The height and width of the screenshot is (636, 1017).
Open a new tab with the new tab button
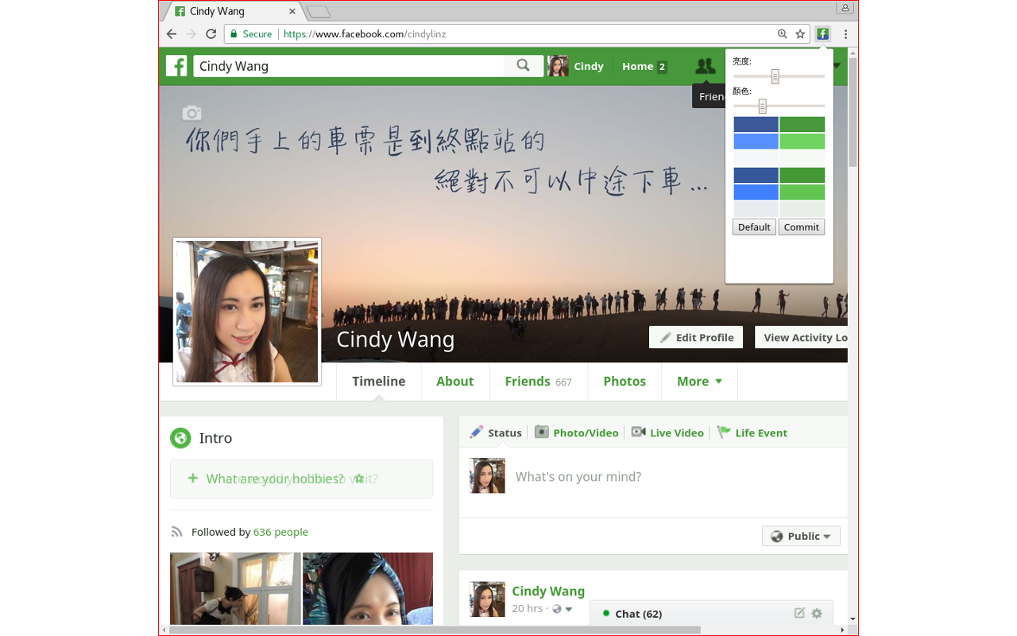318,11
